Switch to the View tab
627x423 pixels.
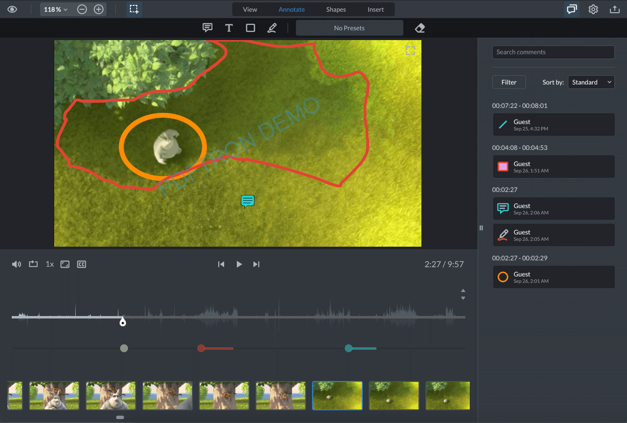[x=250, y=9]
